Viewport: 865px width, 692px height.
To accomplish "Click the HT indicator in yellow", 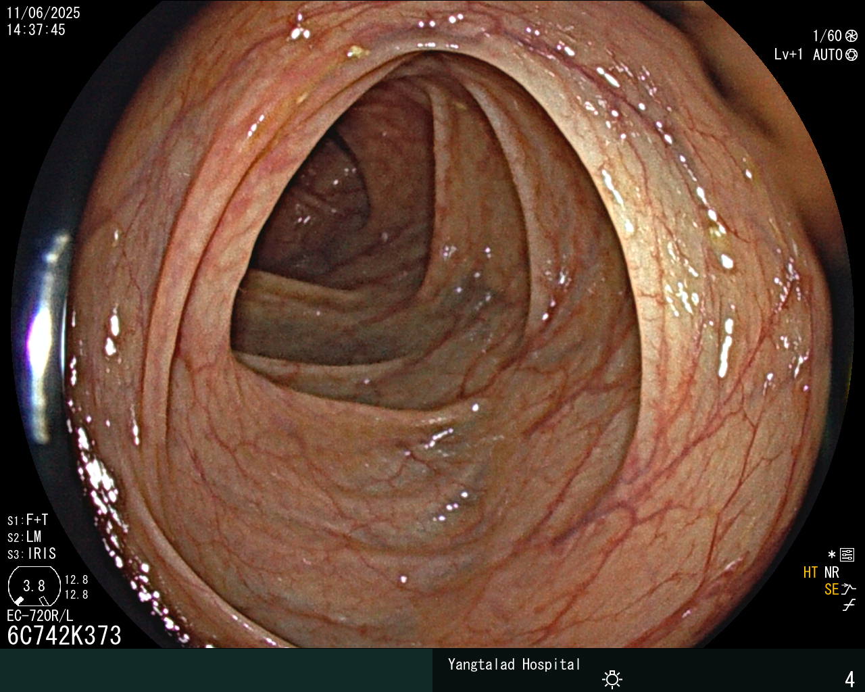I will [811, 573].
